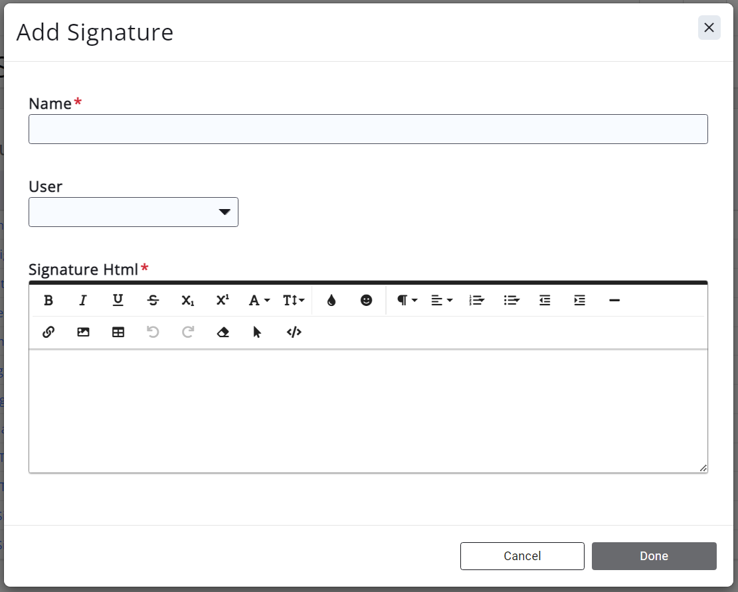Image resolution: width=738 pixels, height=592 pixels.
Task: Expand the font family dropdown
Action: 259,301
